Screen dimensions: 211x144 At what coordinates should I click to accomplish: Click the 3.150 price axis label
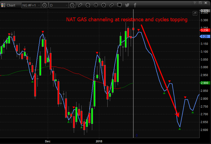pyautogui.click(x=204, y=44)
